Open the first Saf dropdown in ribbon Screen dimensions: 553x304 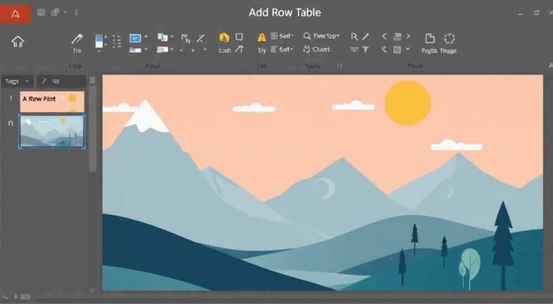283,36
